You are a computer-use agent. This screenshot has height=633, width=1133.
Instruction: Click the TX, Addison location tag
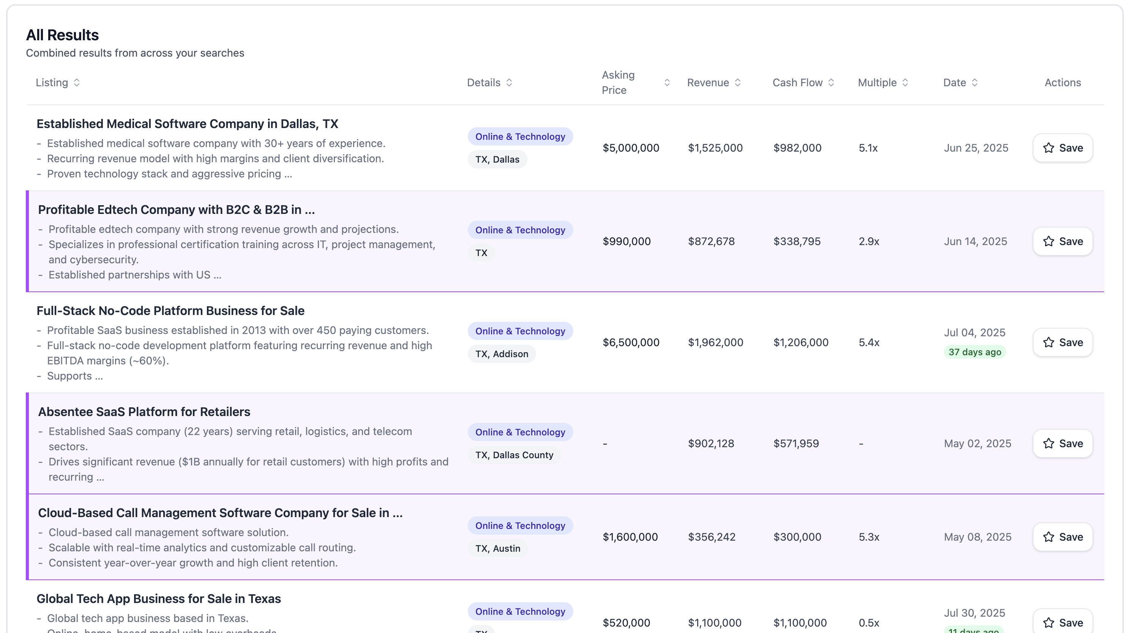tap(502, 354)
